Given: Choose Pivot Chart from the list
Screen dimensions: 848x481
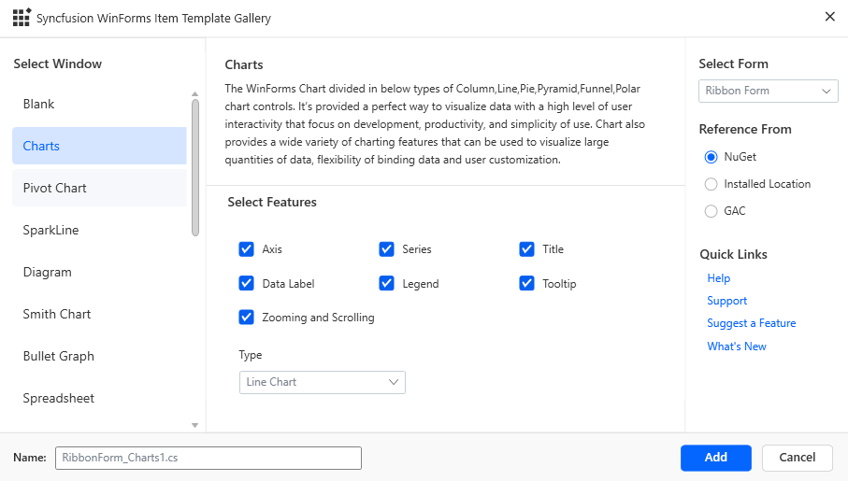Looking at the screenshot, I should (x=99, y=188).
